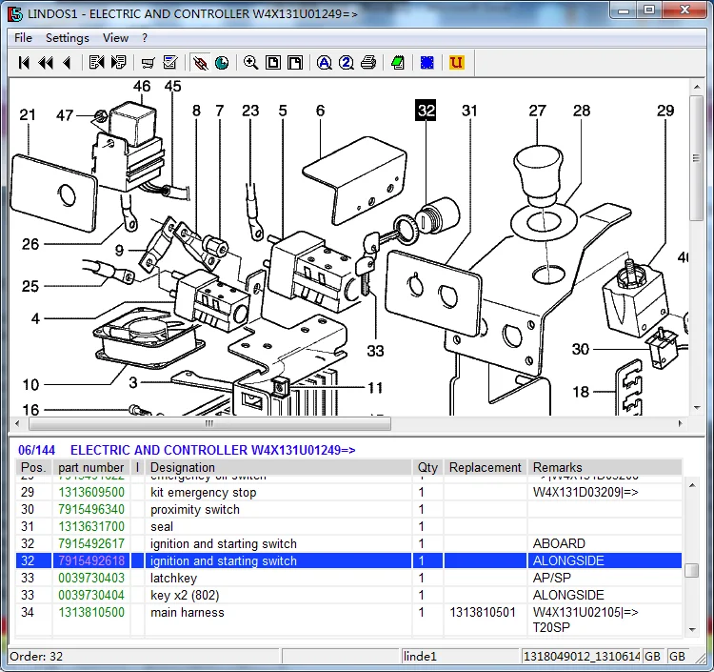Image resolution: width=714 pixels, height=672 pixels.
Task: Toggle the crossed-out link toolbar button
Action: pos(200,63)
